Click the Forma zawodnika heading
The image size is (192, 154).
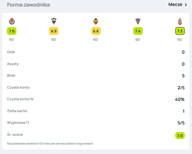[28, 5]
